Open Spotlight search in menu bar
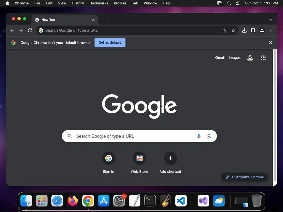283x212 pixels. click(229, 3)
